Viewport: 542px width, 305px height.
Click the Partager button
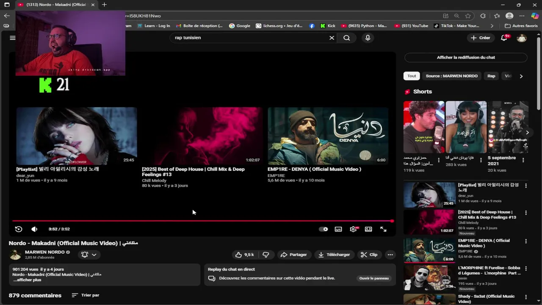coord(294,255)
